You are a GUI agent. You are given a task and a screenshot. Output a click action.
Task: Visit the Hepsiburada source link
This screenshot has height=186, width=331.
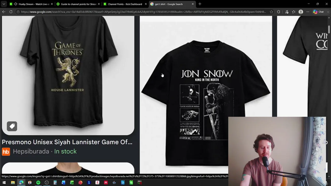pyautogui.click(x=31, y=151)
